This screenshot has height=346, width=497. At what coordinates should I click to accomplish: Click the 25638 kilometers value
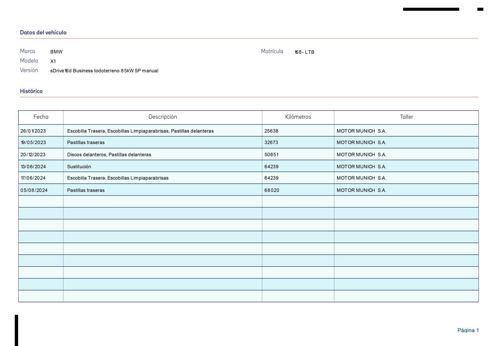click(x=271, y=131)
